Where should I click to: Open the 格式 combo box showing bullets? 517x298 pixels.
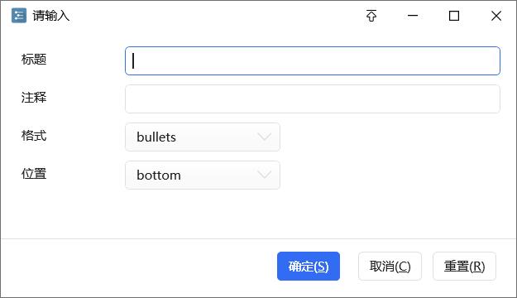(203, 137)
